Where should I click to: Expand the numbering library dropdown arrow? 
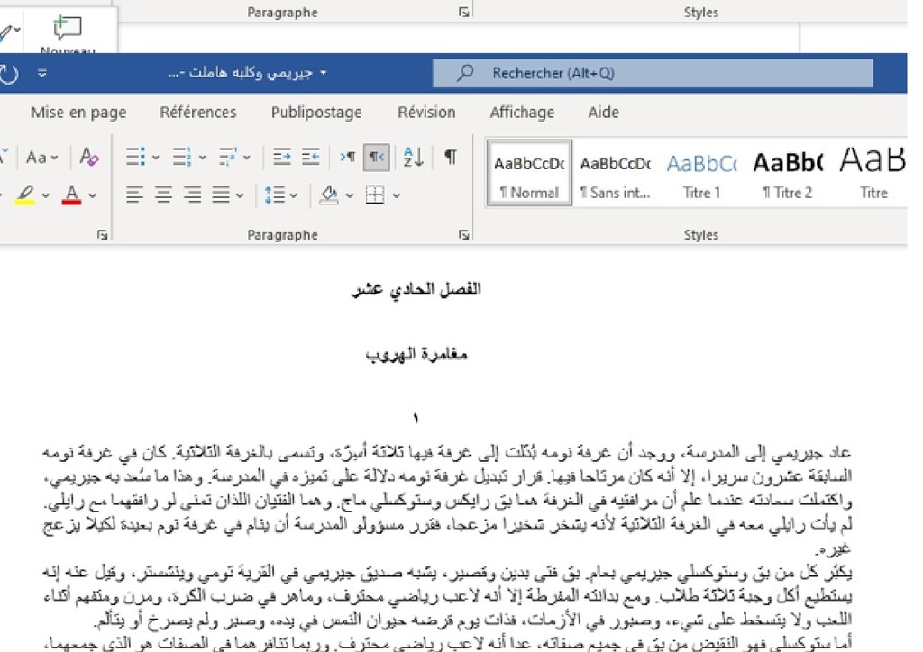[x=203, y=158]
